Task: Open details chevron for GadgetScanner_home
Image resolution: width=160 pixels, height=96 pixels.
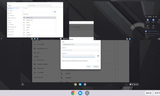Action: point(55,18)
